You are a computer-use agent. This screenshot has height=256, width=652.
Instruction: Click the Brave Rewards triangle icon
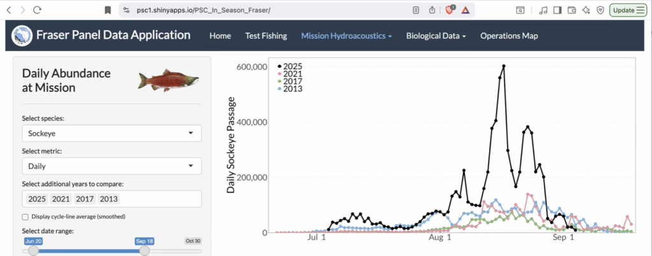466,10
